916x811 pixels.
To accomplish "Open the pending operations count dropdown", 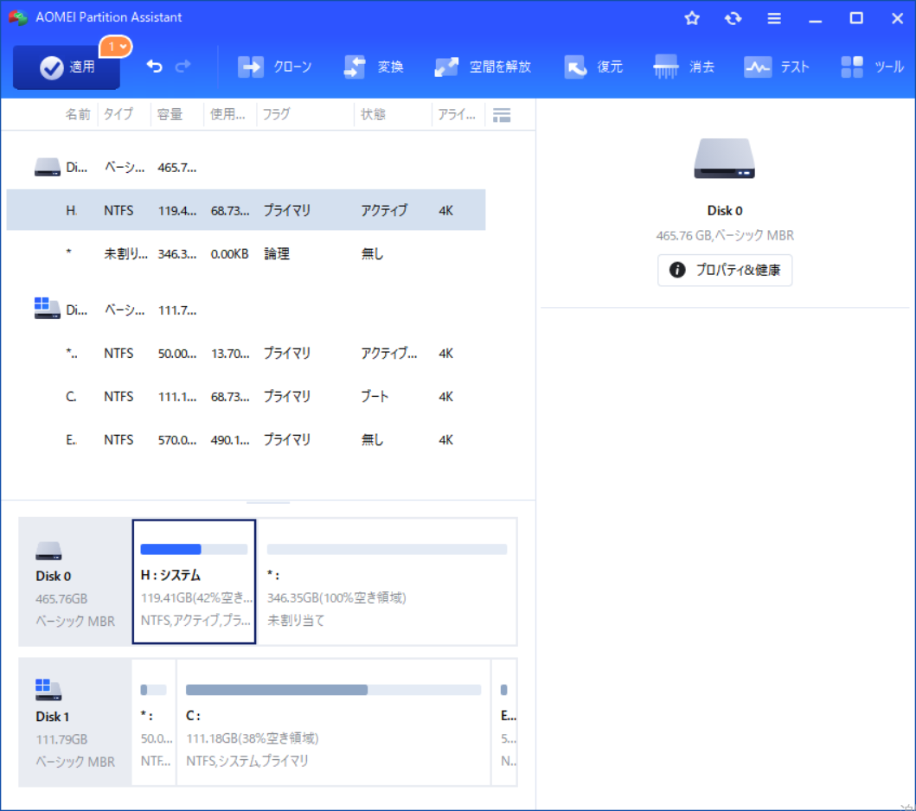I will pos(116,47).
